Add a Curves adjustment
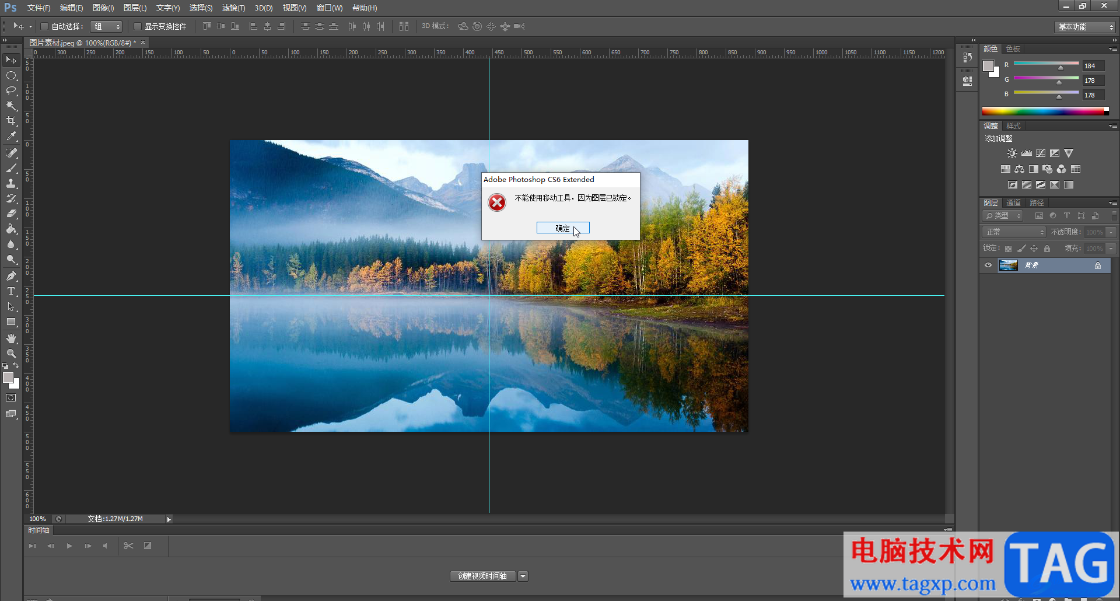This screenshot has height=601, width=1120. pyautogui.click(x=1041, y=153)
